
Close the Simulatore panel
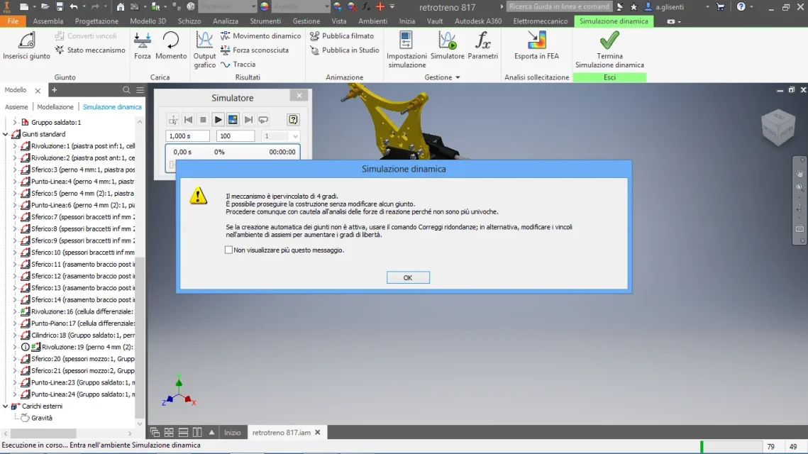coord(299,95)
